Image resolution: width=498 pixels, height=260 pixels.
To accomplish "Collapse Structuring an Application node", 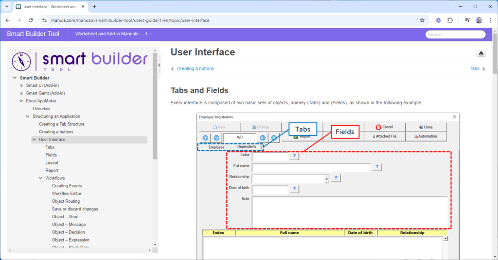I will pos(28,116).
